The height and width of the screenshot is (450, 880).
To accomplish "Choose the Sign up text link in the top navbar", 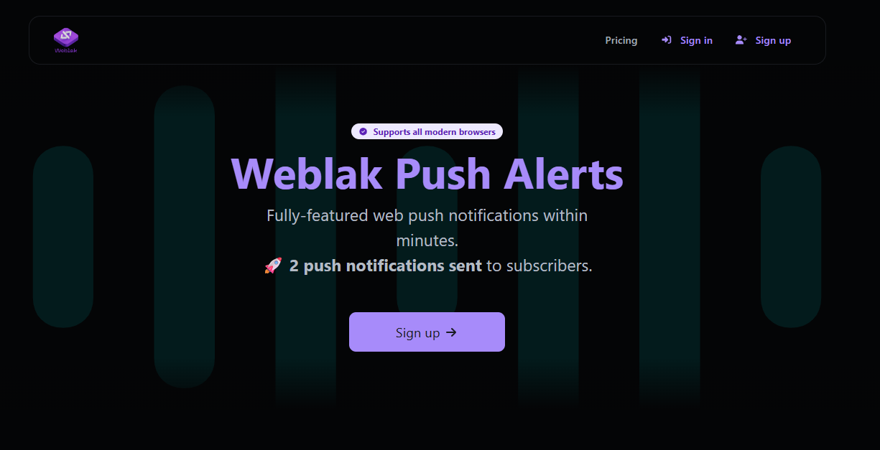I will [x=773, y=40].
